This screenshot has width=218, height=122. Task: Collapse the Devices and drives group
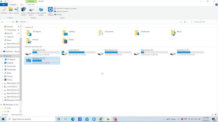[24, 47]
